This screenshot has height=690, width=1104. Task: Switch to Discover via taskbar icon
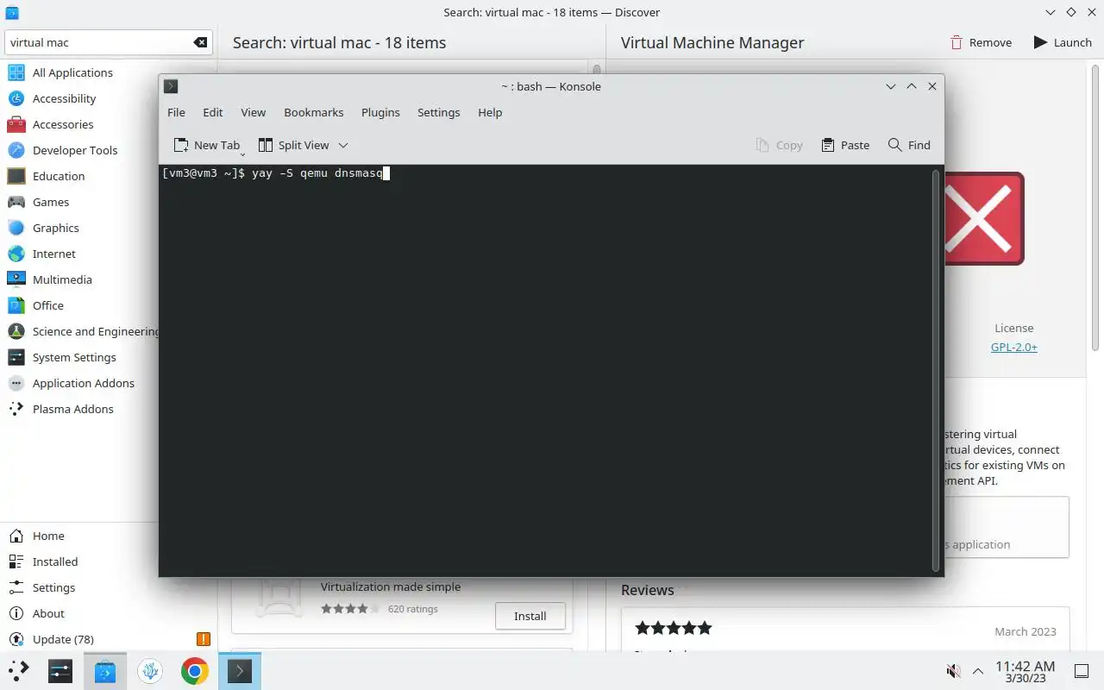tap(105, 671)
